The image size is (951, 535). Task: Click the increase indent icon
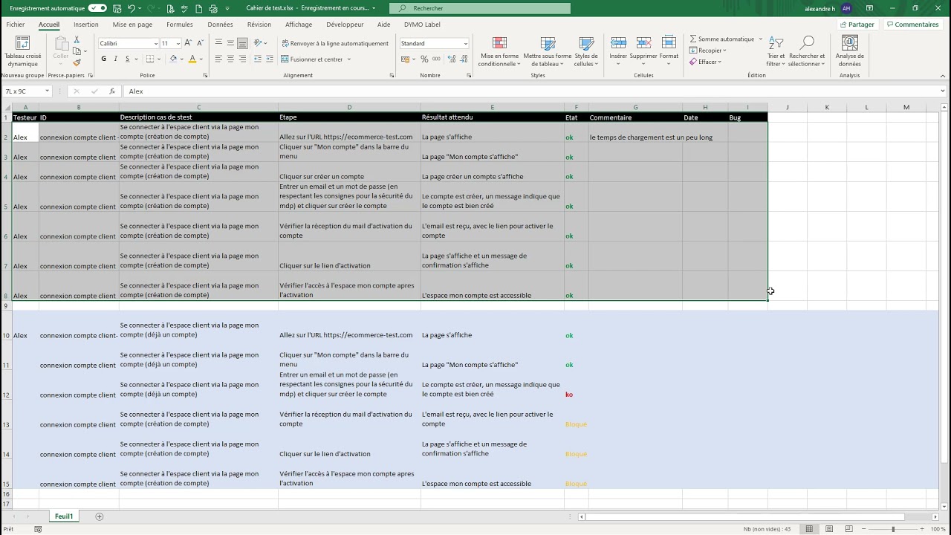coord(270,59)
